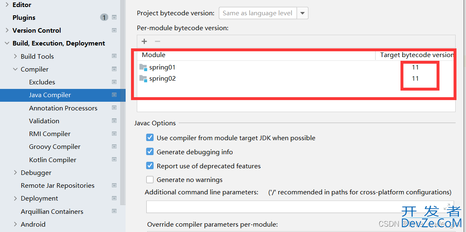Expand the Version Control section
Viewport: 466px width, 232px height.
(7, 30)
